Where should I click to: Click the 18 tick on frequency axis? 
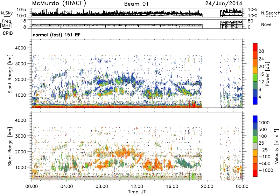tap(24, 21)
